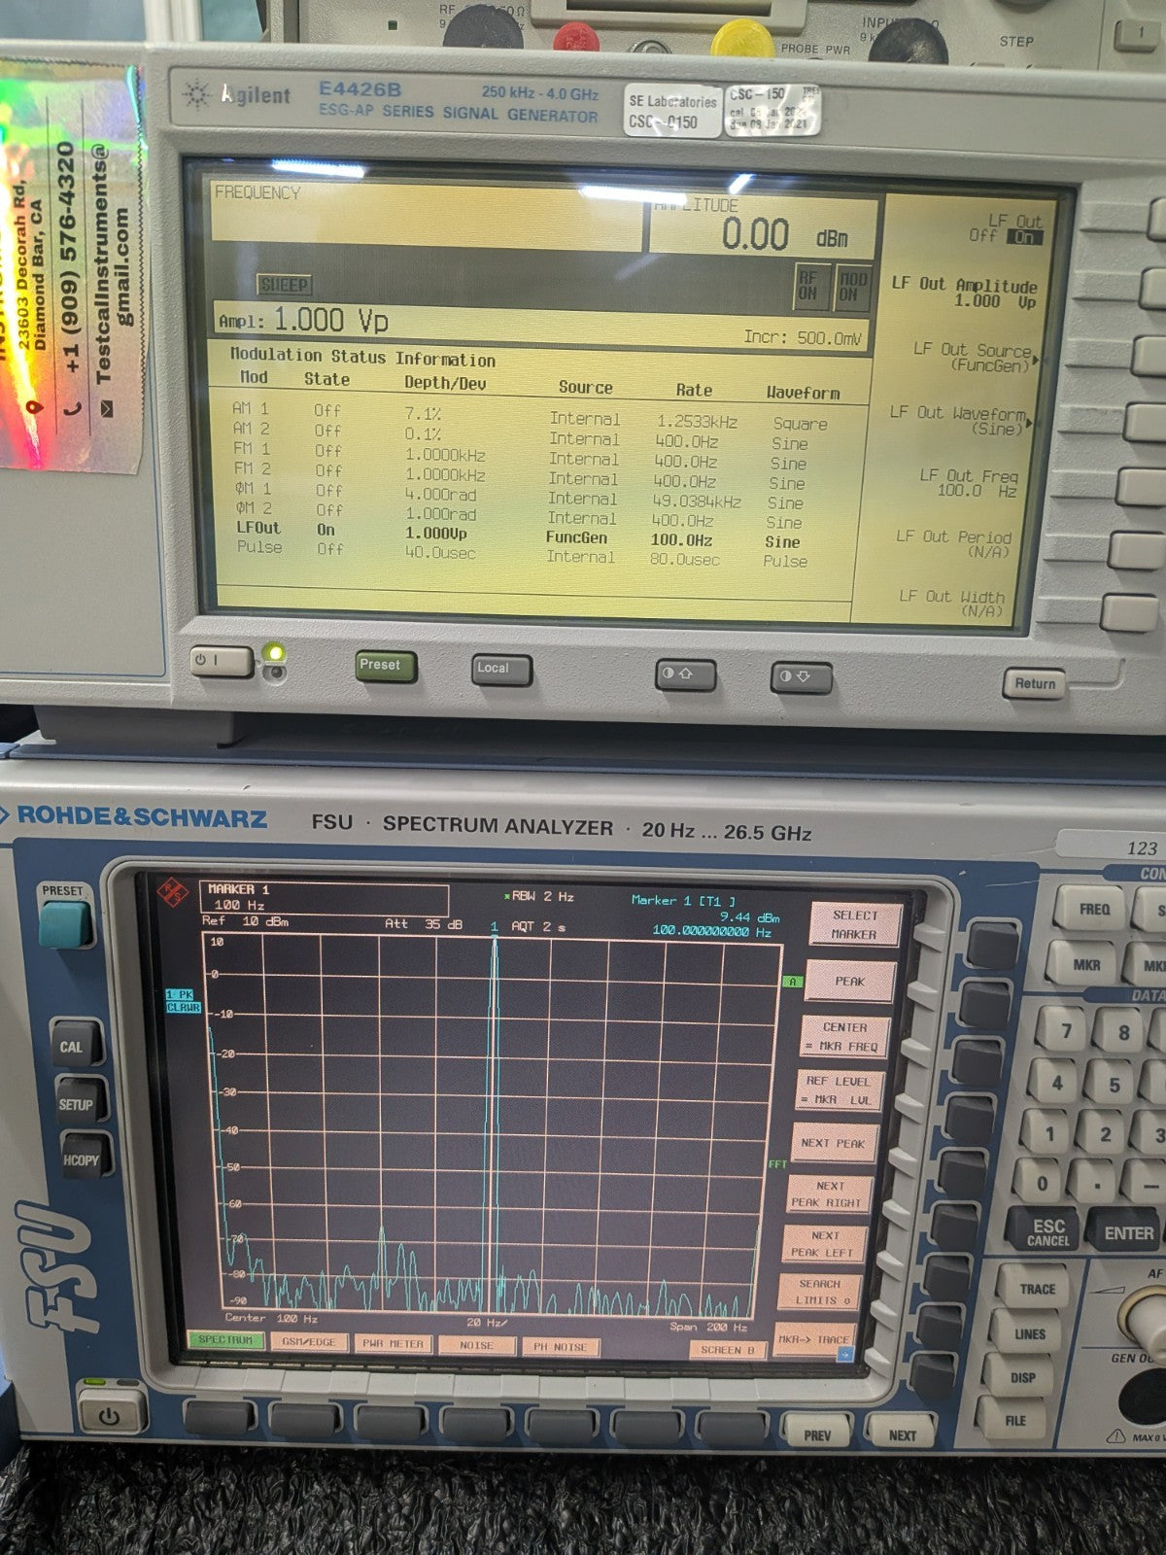The width and height of the screenshot is (1166, 1555).
Task: Select LF Out Freq 100.0 Hz softkey
Action: 968,483
